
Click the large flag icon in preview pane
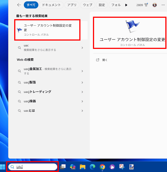[x=132, y=26]
